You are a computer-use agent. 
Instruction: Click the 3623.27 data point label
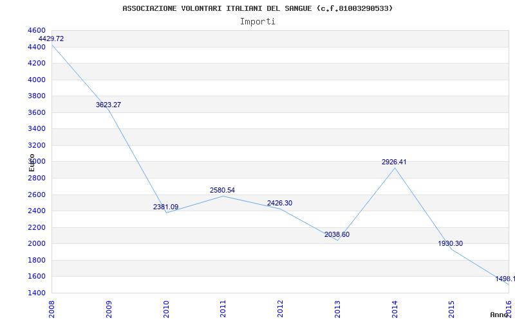[108, 105]
